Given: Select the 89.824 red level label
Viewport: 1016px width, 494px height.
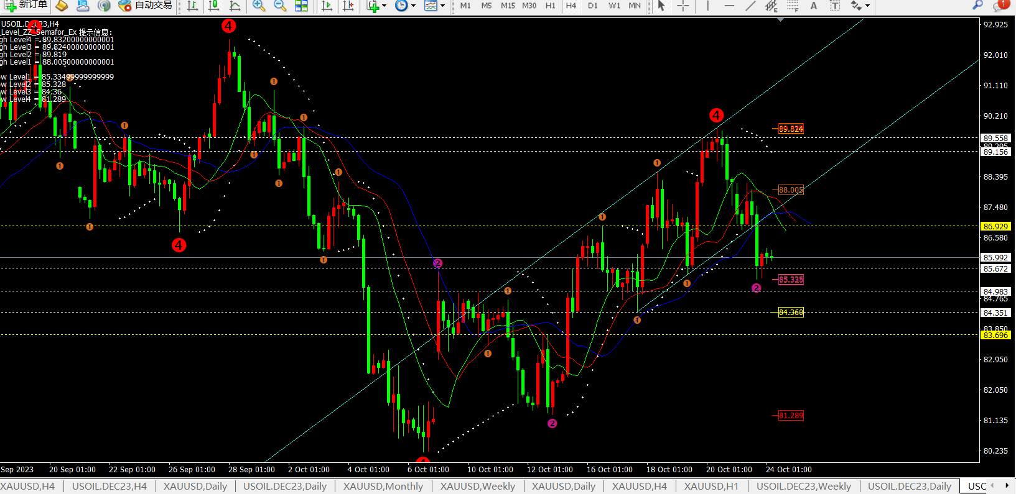Looking at the screenshot, I should pyautogui.click(x=791, y=129).
